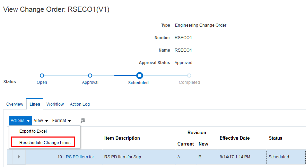
Task: Click the Effective Date column header
Action: (x=235, y=138)
